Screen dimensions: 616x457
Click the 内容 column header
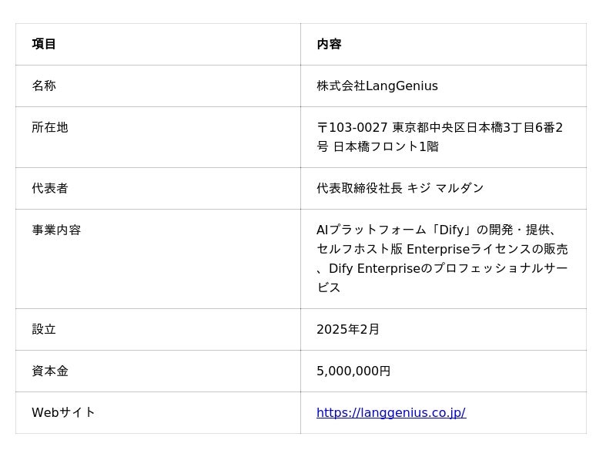[x=329, y=44]
